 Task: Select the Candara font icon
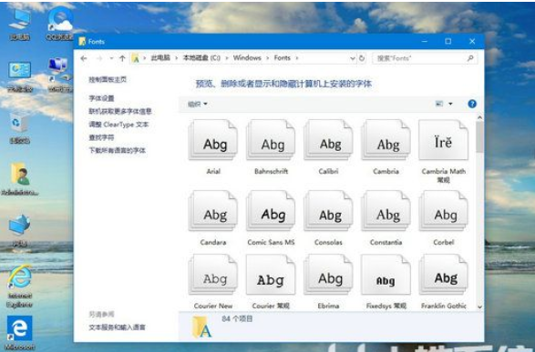(x=213, y=211)
